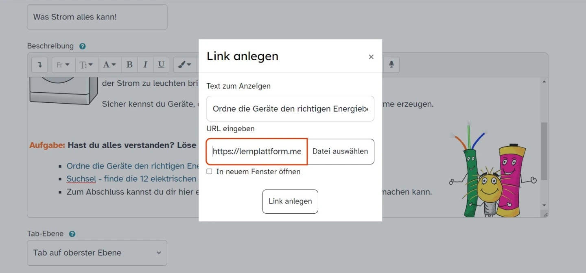586x273 pixels.
Task: Click the microphone audio record icon
Action: tap(391, 65)
